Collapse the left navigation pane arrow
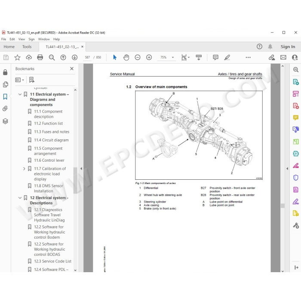The width and height of the screenshot is (301, 301). pyautogui.click(x=81, y=169)
